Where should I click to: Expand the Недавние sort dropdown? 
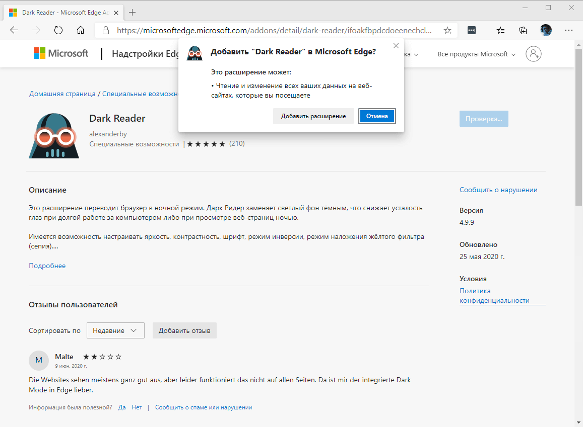pos(115,330)
